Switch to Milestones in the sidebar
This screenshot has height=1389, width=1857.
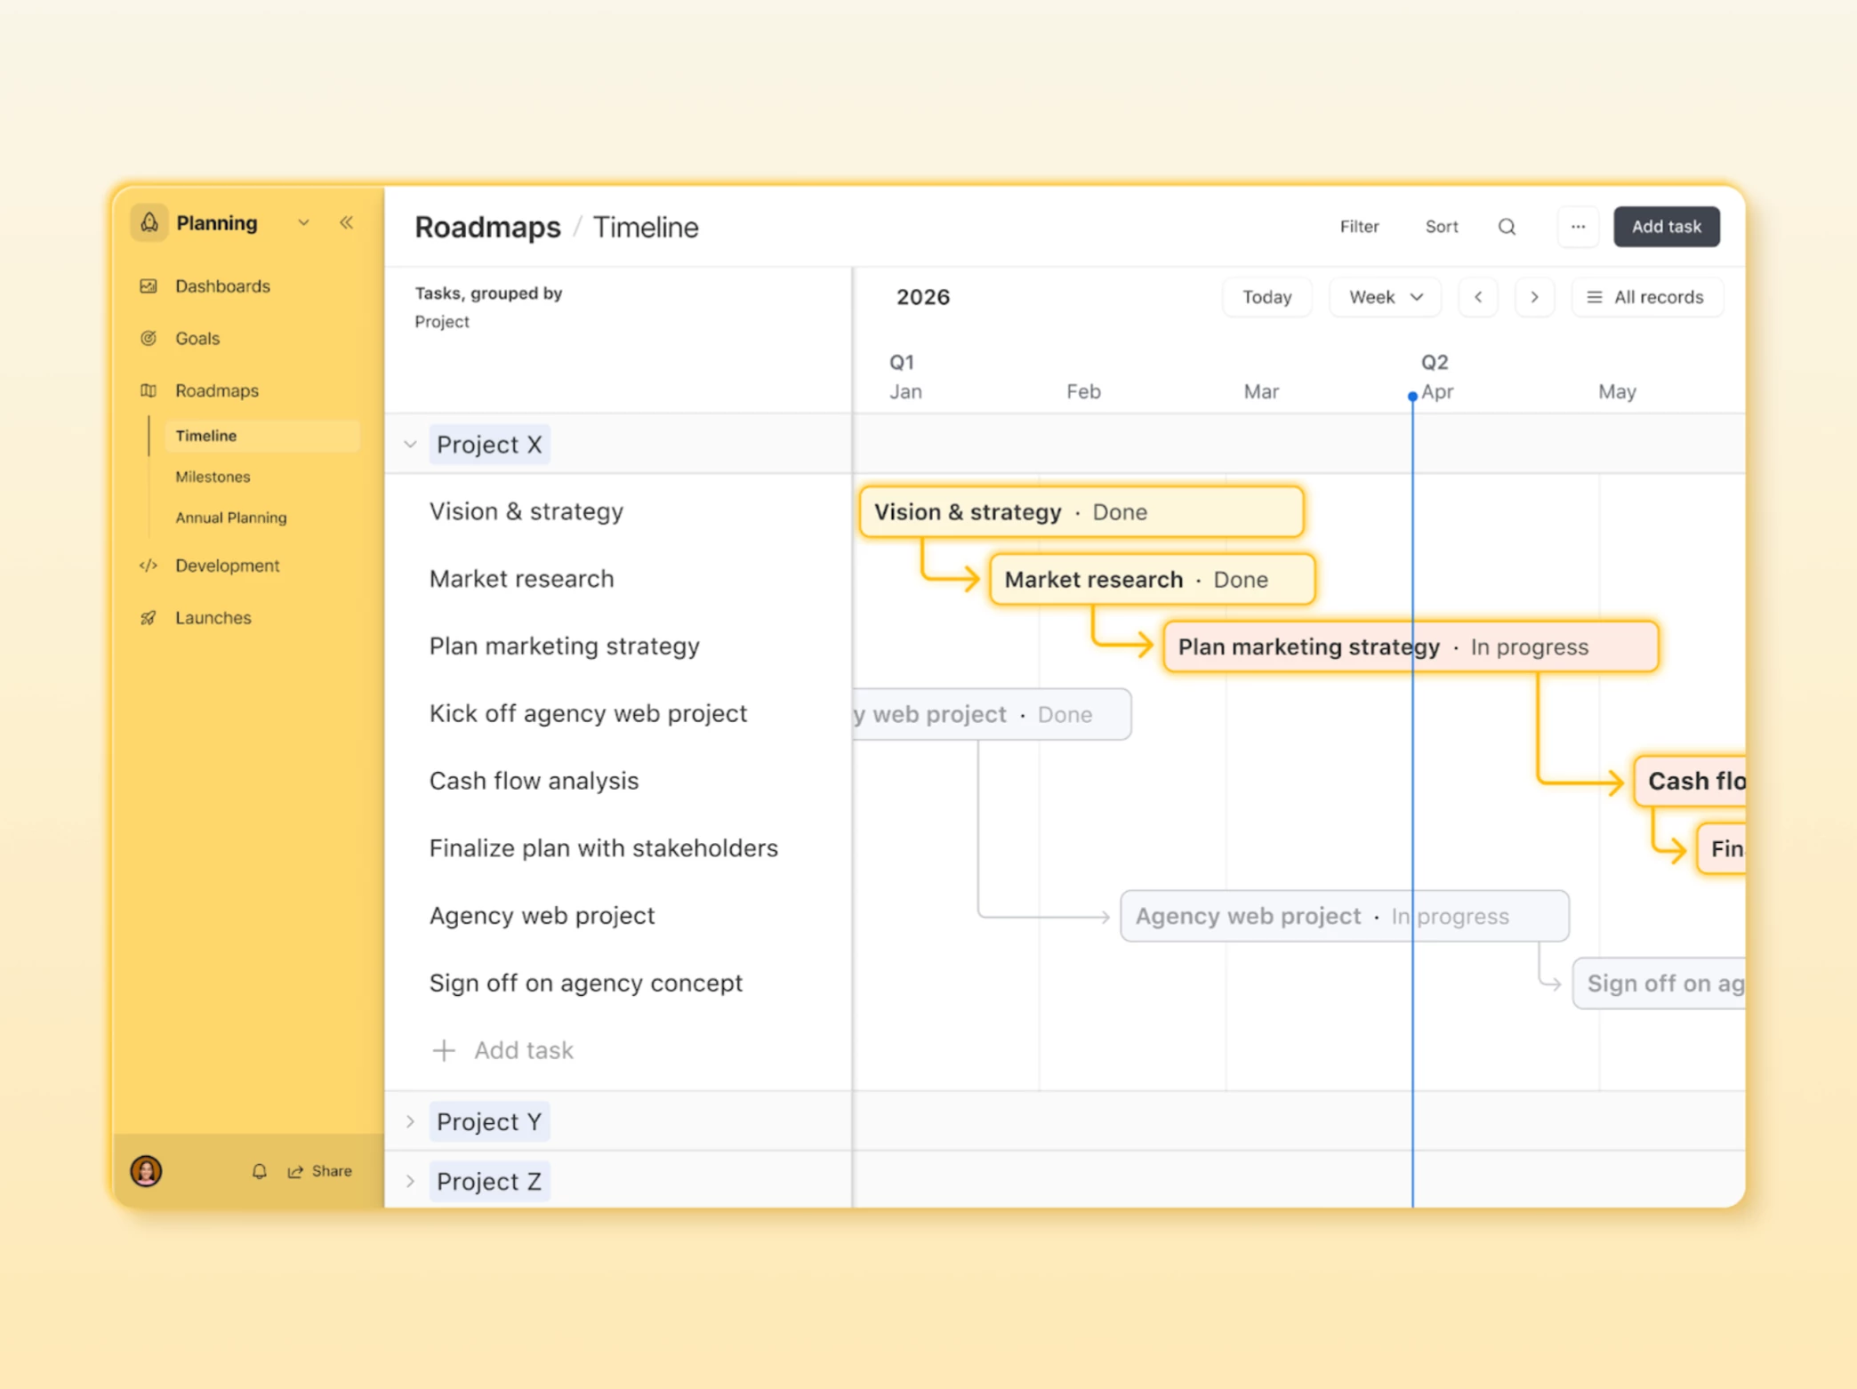point(213,477)
